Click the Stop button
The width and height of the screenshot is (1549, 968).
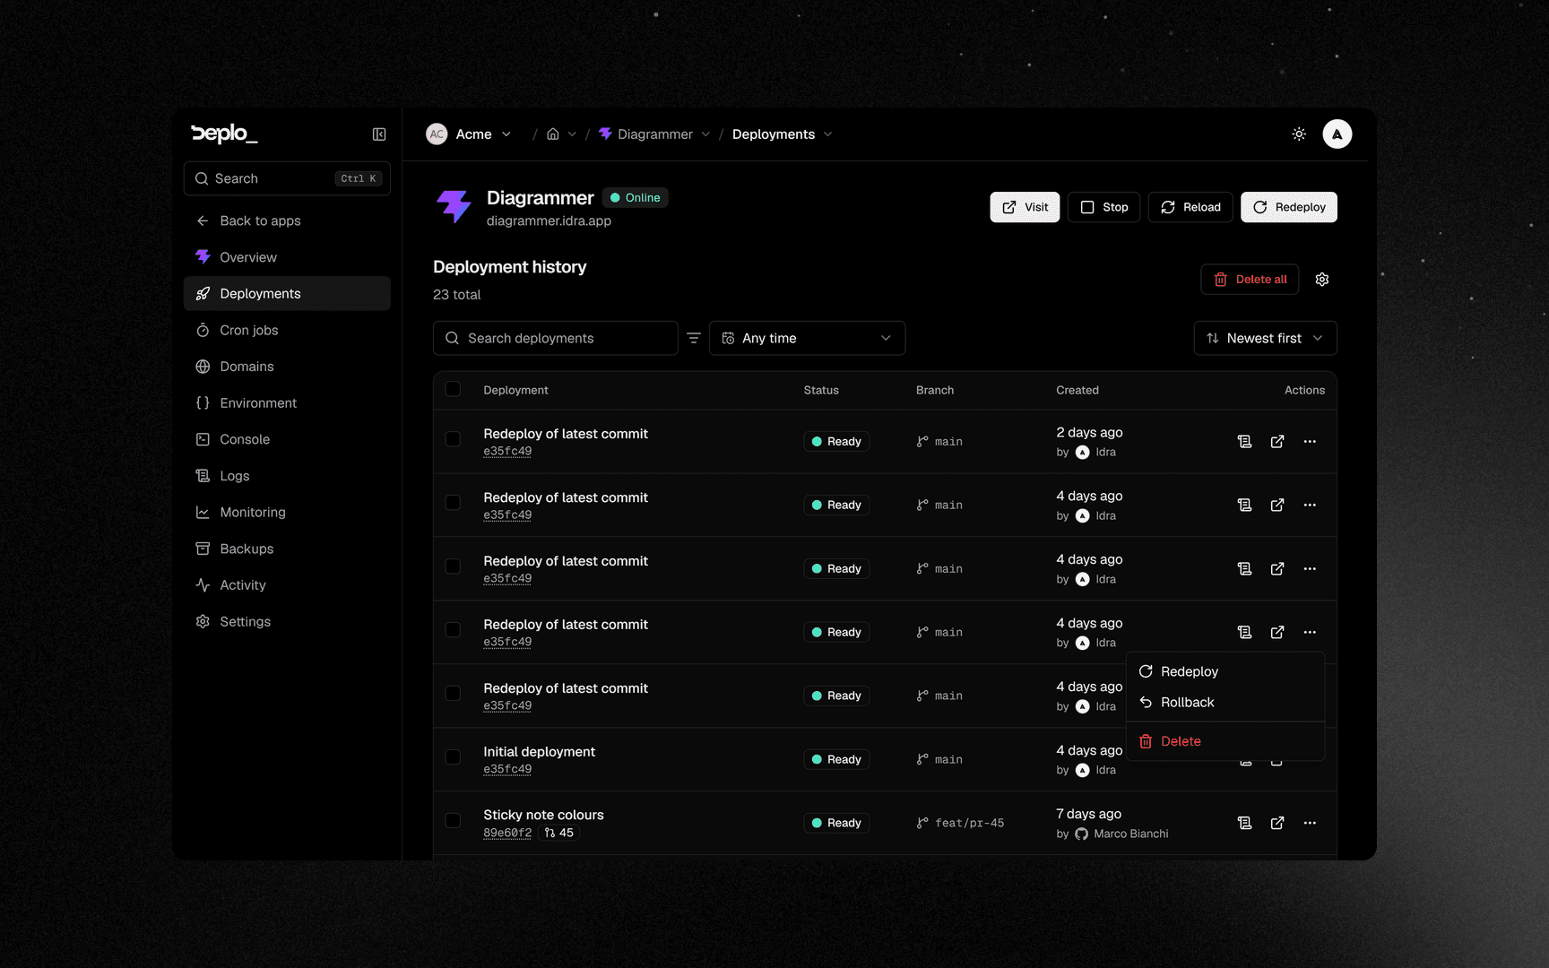coord(1103,207)
